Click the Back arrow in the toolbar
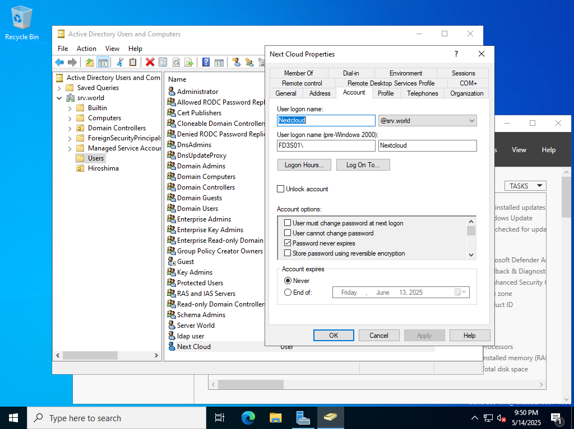The height and width of the screenshot is (429, 574). (59, 63)
